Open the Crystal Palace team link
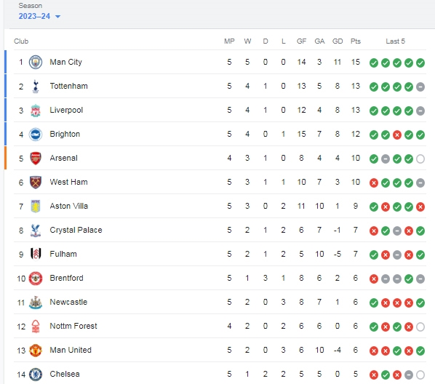This screenshot has width=435, height=384. [76, 230]
